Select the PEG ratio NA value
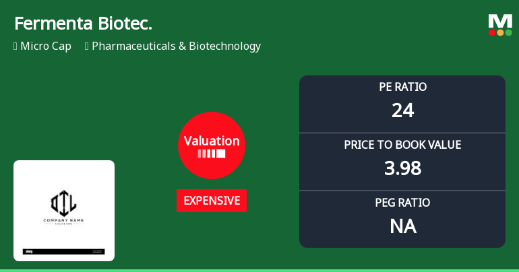Image resolution: width=519 pixels, height=272 pixels. [402, 226]
